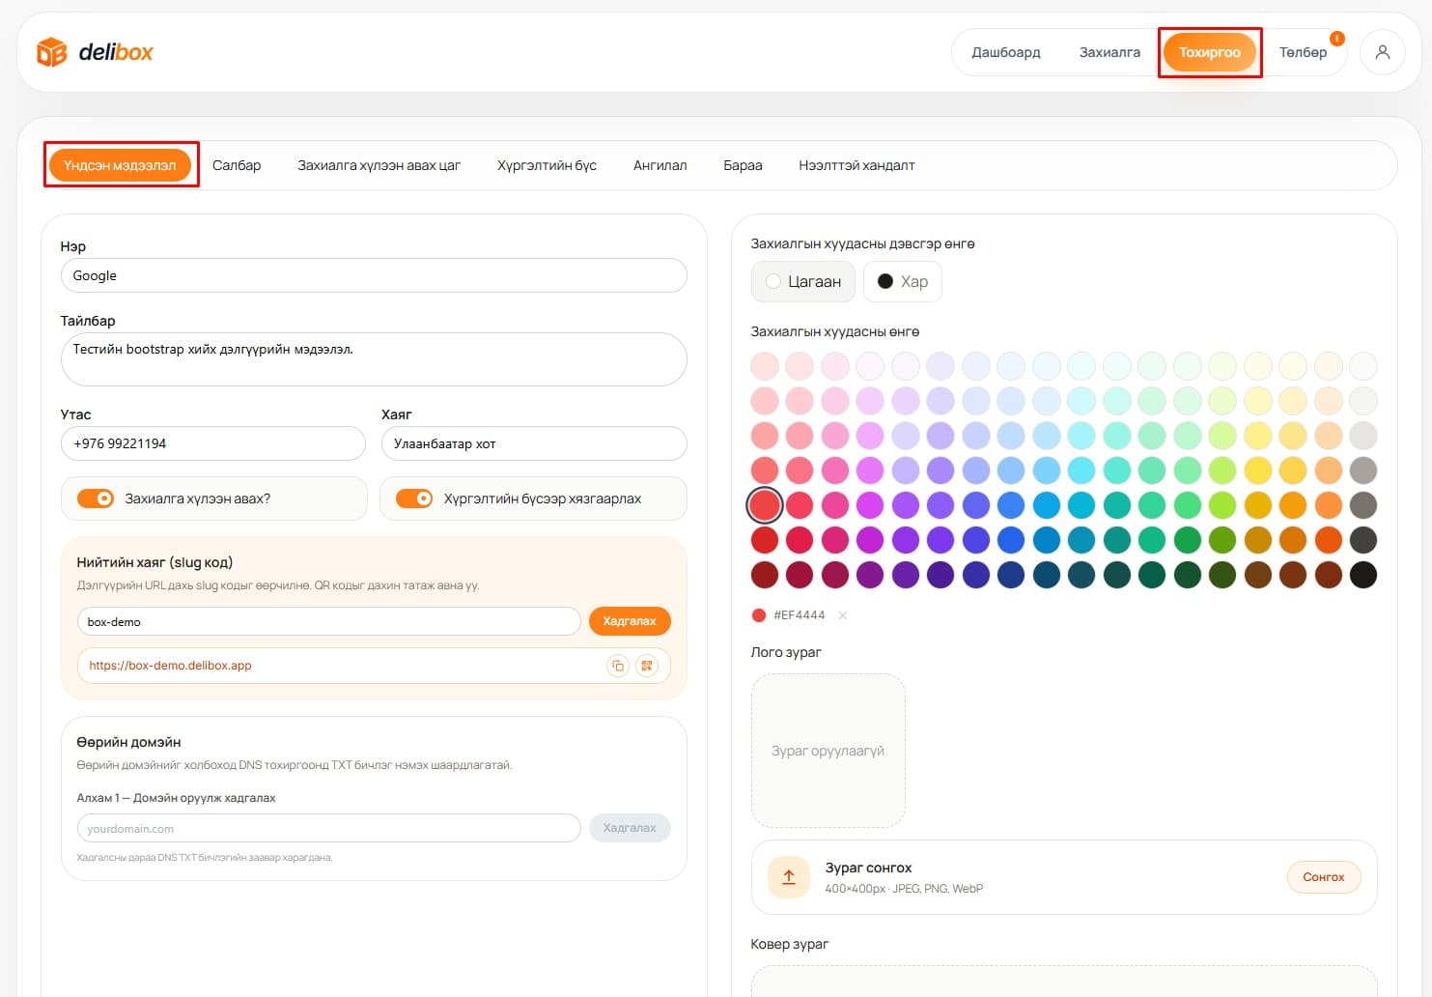The width and height of the screenshot is (1432, 997).
Task: Clear the #EF4444 color with the X
Action: click(843, 615)
